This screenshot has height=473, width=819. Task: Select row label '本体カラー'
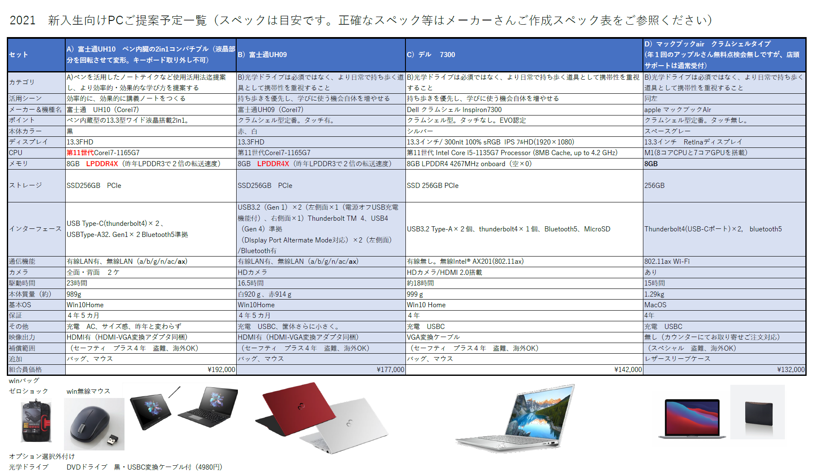click(36, 131)
